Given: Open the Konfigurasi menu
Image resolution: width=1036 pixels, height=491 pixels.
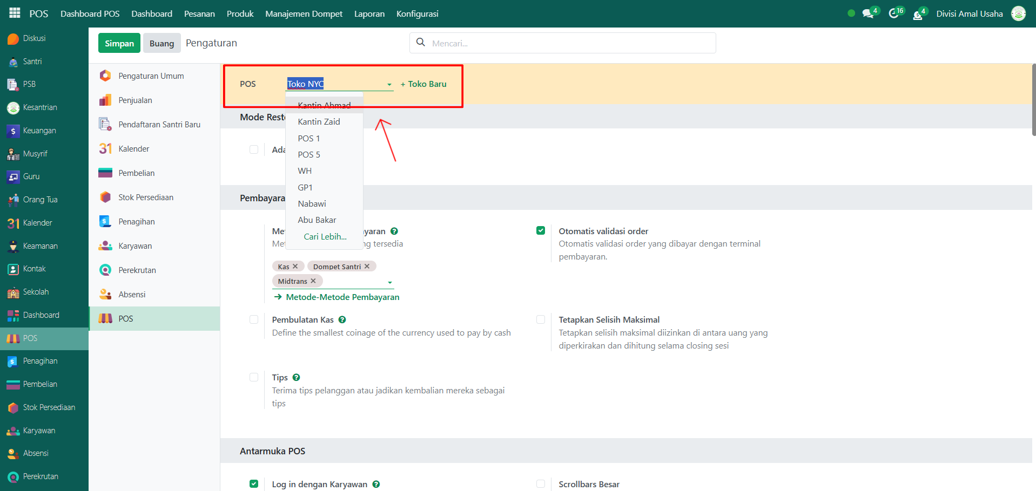Looking at the screenshot, I should click(x=417, y=13).
